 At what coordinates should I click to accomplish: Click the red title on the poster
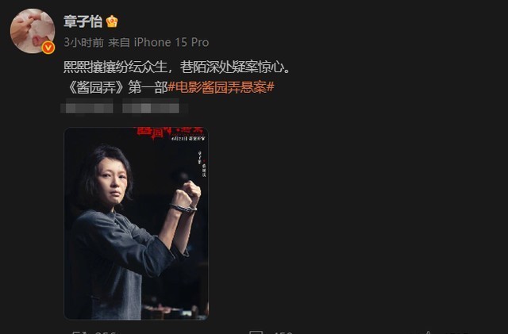pos(169,132)
